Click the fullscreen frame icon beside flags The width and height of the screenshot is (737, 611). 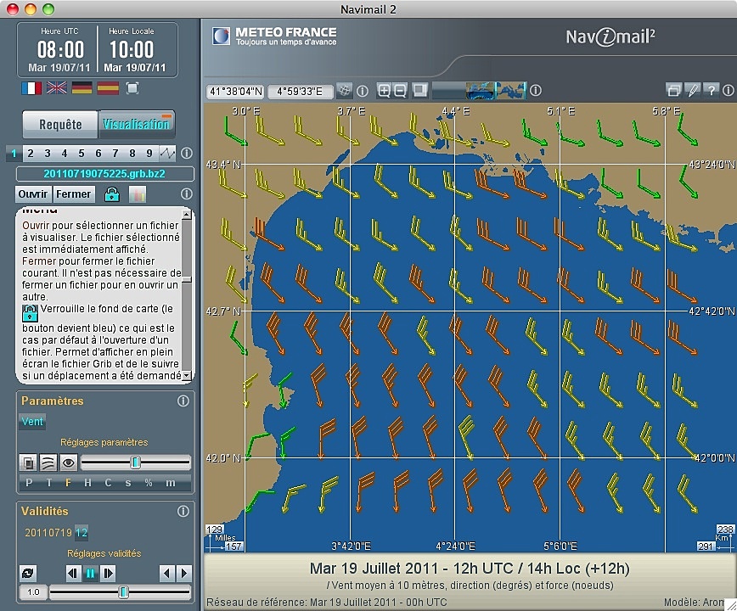[132, 87]
